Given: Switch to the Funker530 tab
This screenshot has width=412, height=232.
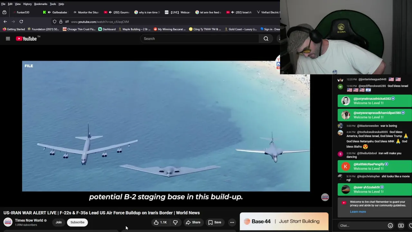Looking at the screenshot, I should pyautogui.click(x=23, y=12).
